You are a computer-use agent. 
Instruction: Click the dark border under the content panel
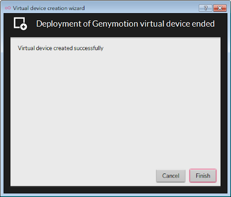click(115, 190)
